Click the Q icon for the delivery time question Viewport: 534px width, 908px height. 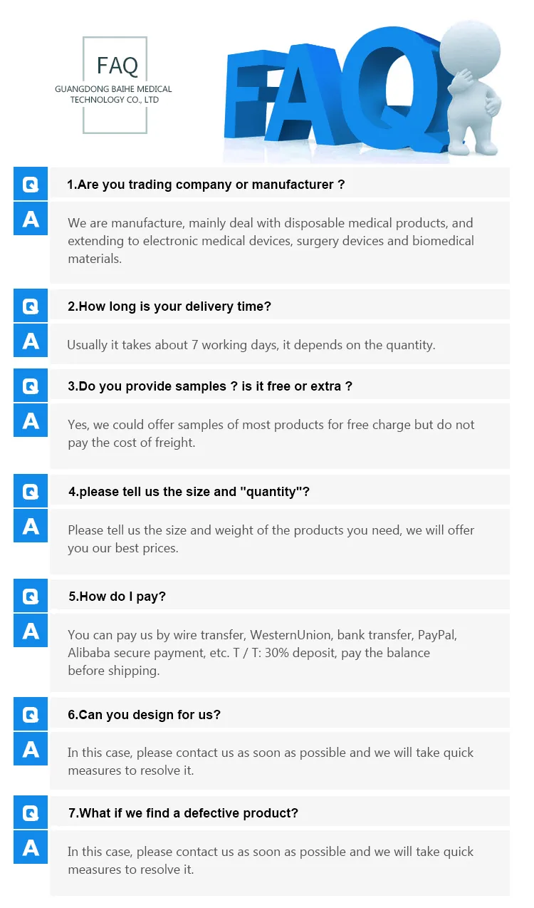[x=31, y=306]
